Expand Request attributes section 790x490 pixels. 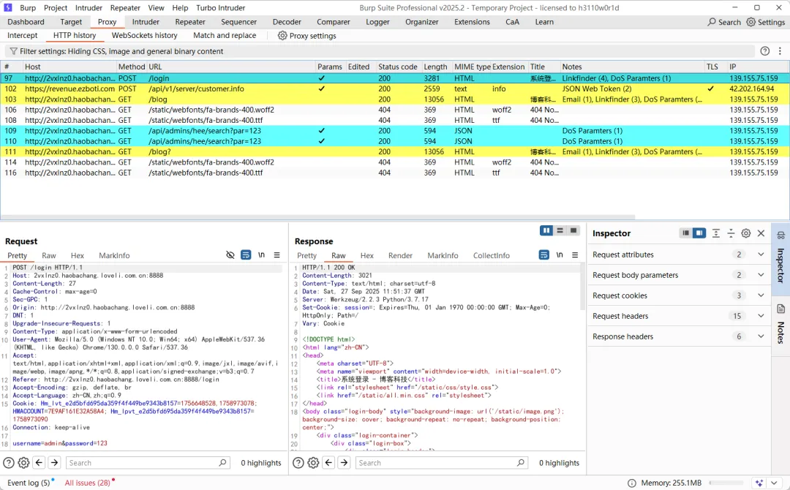(x=761, y=255)
